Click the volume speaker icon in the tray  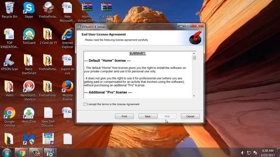(x=242, y=153)
